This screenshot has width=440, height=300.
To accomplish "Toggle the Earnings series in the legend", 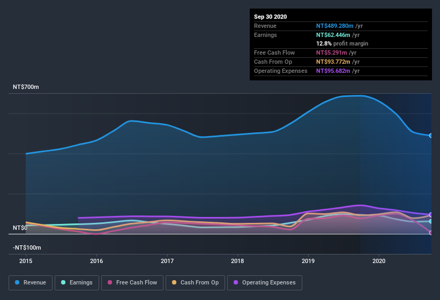I will point(77,282).
